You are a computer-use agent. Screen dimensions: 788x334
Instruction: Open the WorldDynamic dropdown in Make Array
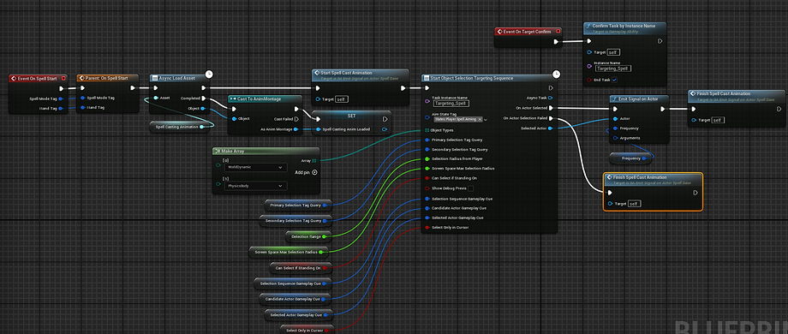tap(256, 167)
